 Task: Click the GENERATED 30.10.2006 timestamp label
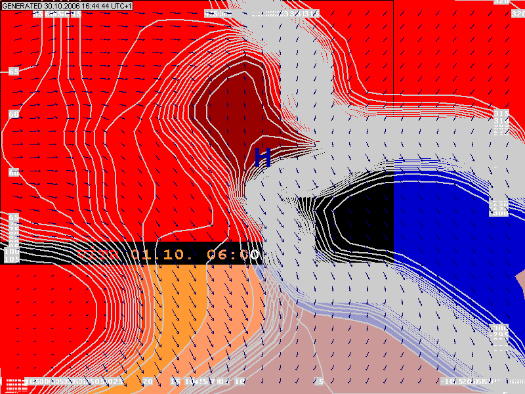[67, 5]
